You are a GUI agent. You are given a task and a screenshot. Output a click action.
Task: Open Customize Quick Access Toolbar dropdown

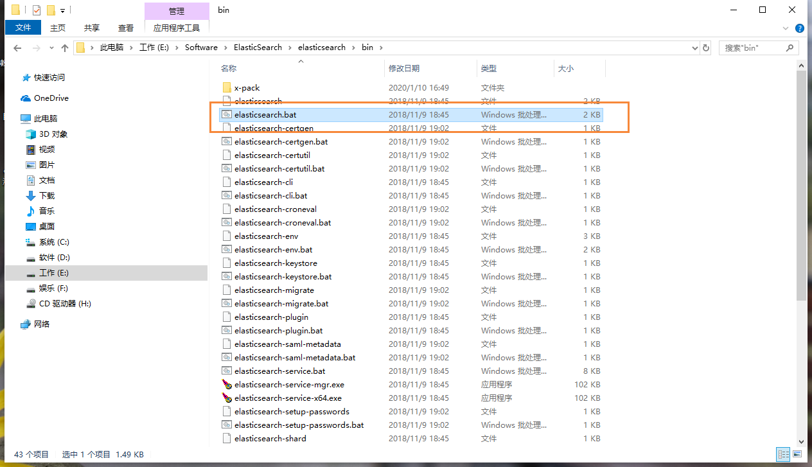point(62,11)
